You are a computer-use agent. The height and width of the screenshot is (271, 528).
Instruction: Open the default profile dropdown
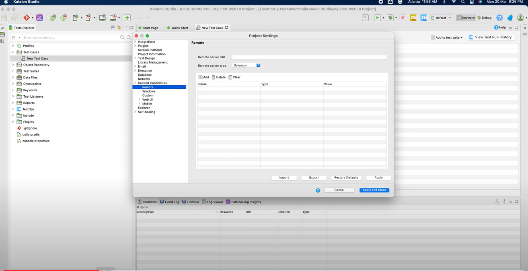coord(441,18)
